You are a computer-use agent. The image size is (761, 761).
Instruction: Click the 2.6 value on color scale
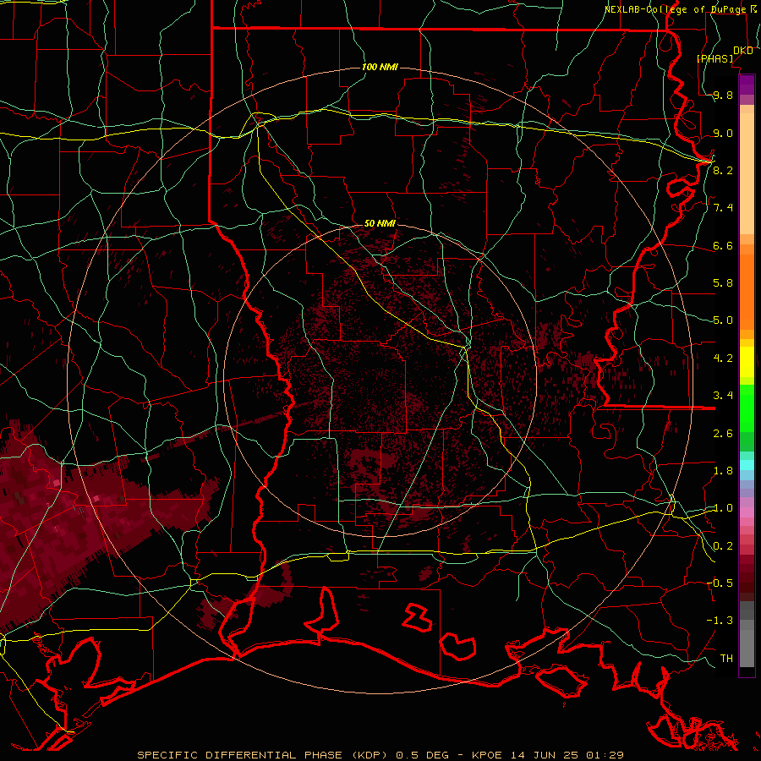click(723, 434)
